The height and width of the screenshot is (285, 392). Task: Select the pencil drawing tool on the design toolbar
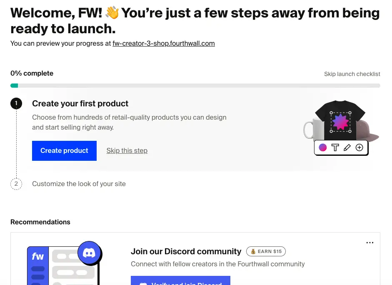(347, 147)
